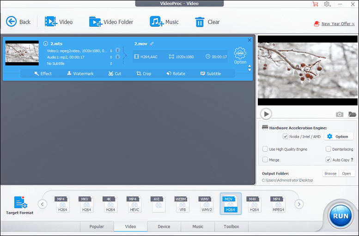The image size is (359, 236).
Task: Switch to Video tab
Action: click(130, 226)
